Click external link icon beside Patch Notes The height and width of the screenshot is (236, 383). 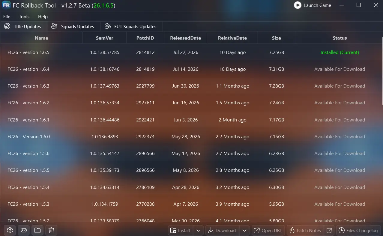329,230
